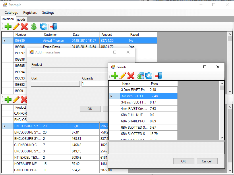
Task: Delete the highlighted invoice line with the red X
Action: click(24, 100)
